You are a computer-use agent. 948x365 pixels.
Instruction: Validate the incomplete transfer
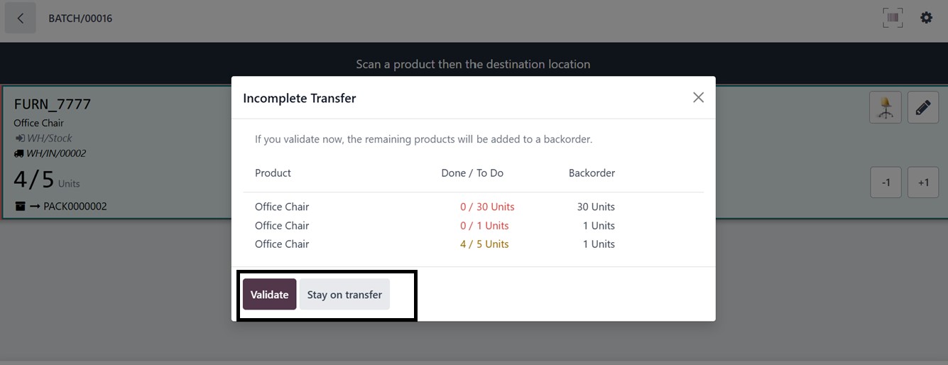[x=269, y=295]
